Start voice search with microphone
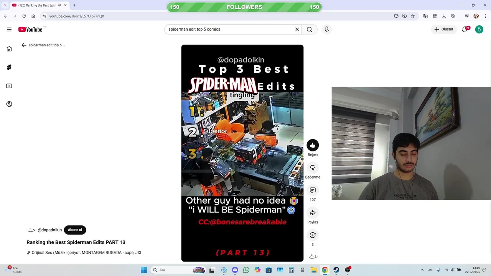Image resolution: width=491 pixels, height=276 pixels. click(x=327, y=30)
